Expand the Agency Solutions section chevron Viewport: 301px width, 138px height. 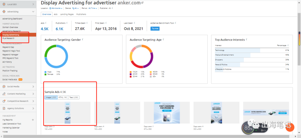[33, 109]
